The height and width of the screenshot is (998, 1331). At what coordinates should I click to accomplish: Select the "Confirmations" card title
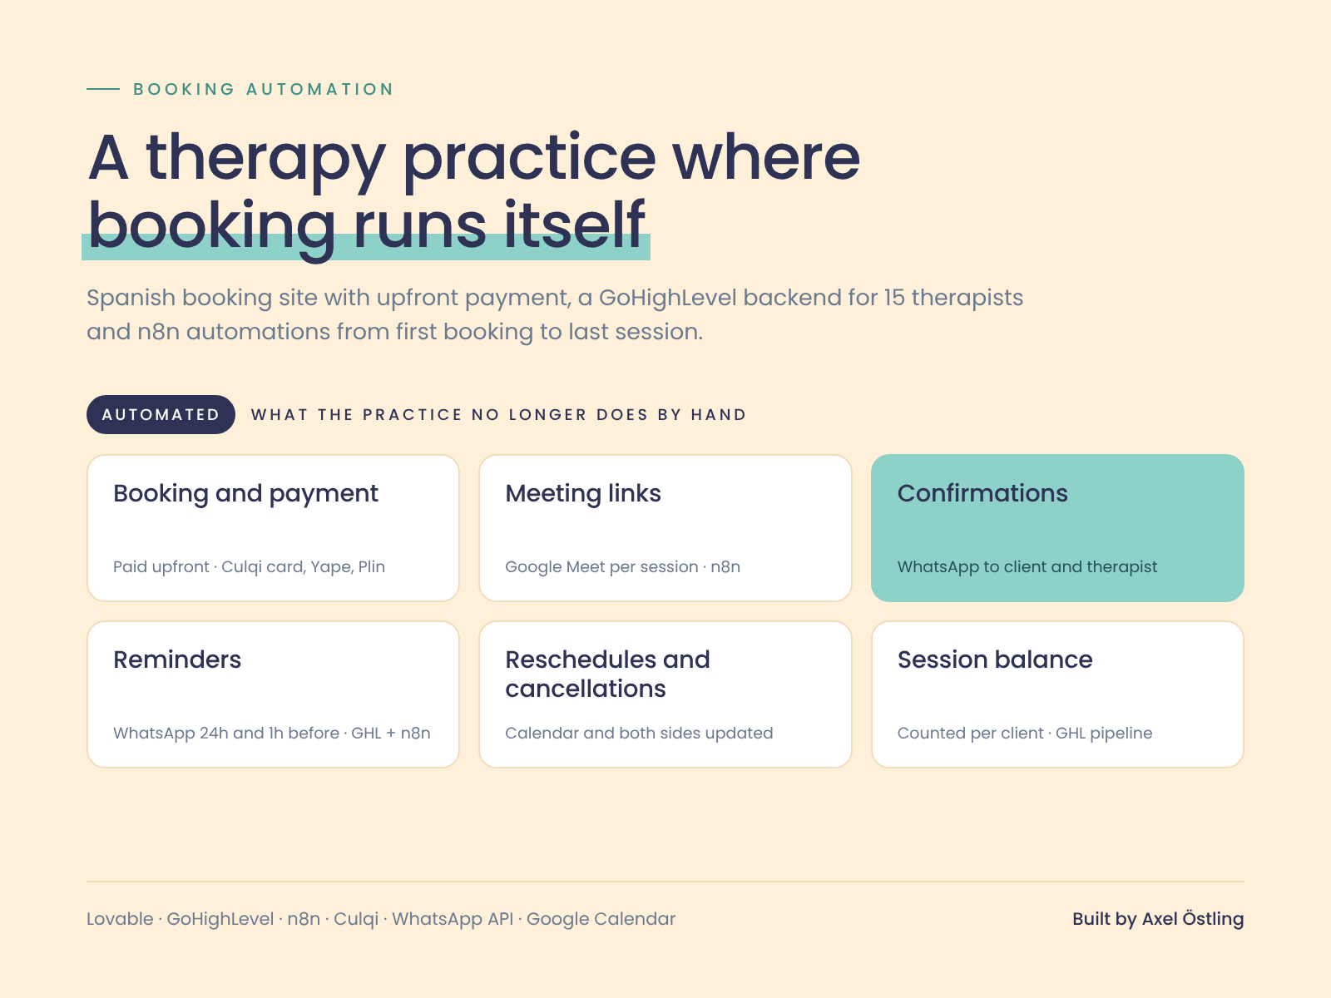[982, 493]
